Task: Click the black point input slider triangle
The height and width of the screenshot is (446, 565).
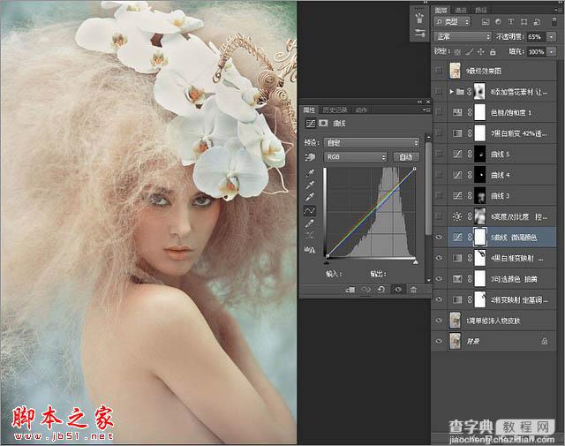Action: pyautogui.click(x=327, y=262)
